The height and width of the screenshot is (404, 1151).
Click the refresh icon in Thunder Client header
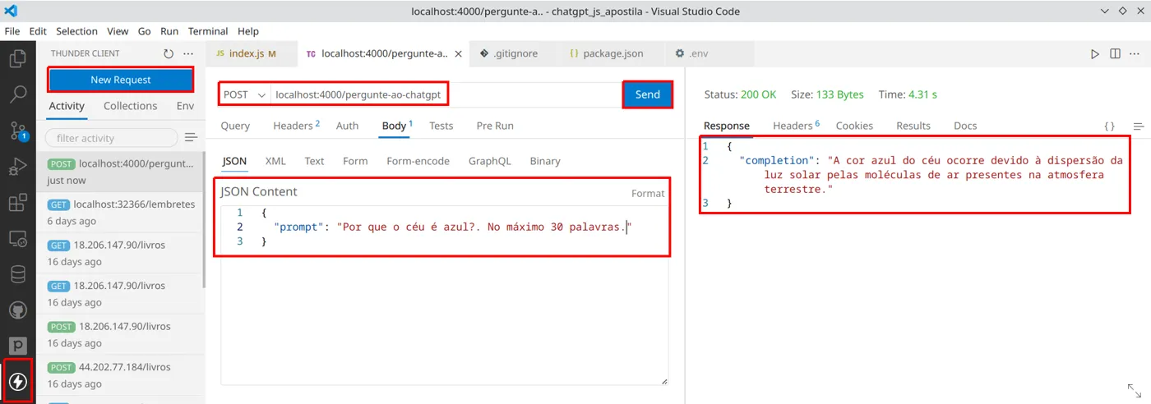coord(169,53)
